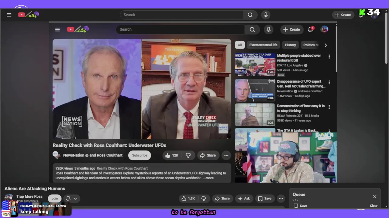Click the outer page scrollbar down arrow

(x=387, y=206)
